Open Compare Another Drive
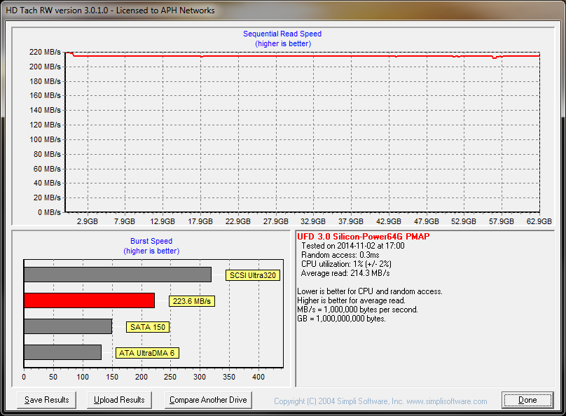 pyautogui.click(x=208, y=400)
